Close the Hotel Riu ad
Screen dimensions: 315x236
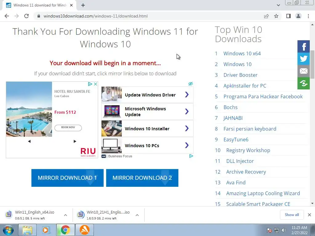tap(96, 84)
